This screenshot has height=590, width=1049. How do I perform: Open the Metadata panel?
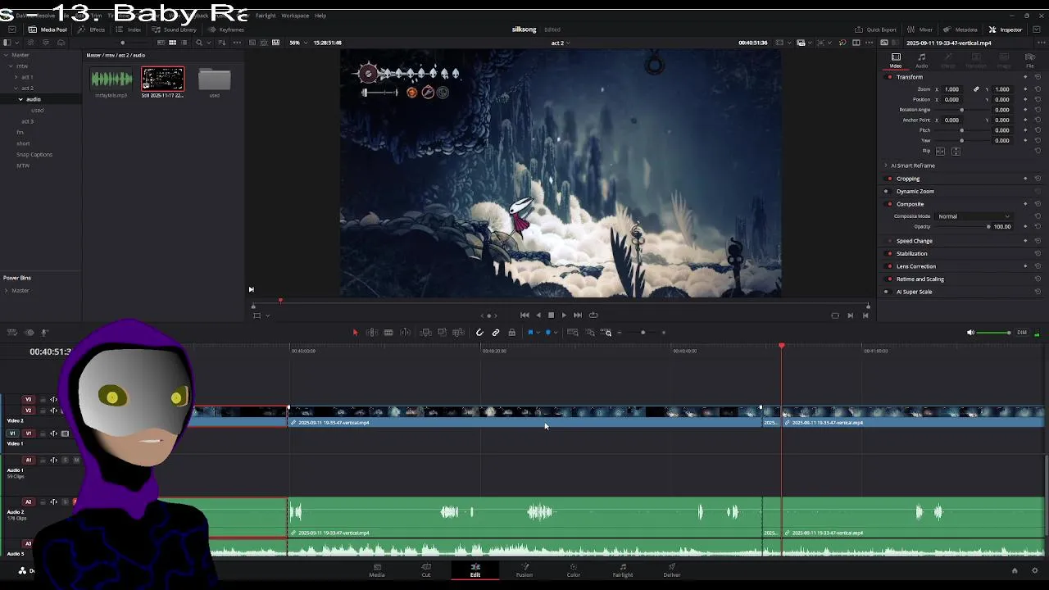(960, 29)
